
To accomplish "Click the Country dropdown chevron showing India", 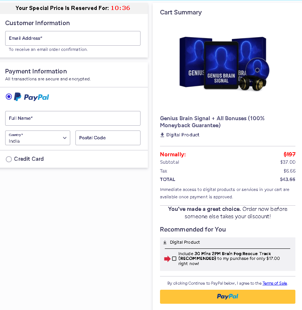I will (65, 138).
